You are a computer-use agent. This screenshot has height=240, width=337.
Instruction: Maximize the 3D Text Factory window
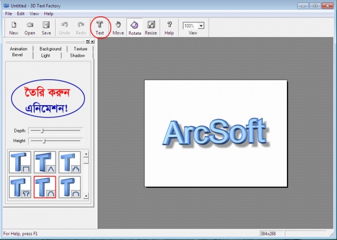tap(315, 6)
